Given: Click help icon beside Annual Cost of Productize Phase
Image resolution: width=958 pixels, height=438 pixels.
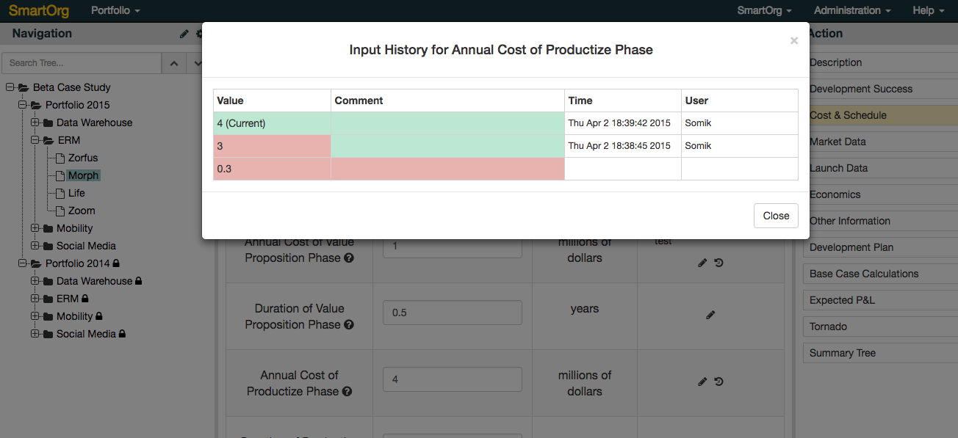Looking at the screenshot, I should tap(347, 392).
